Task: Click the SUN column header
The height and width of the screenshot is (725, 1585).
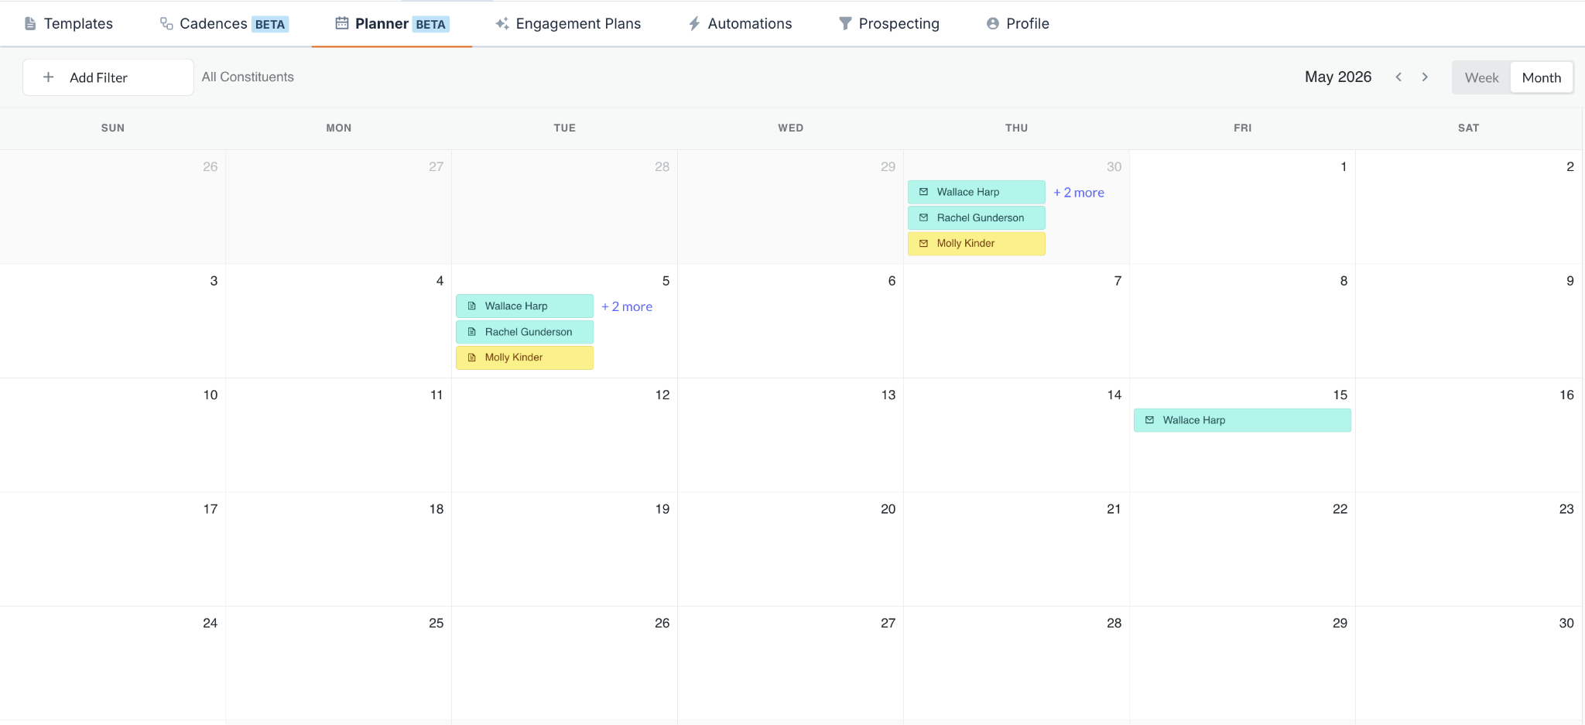Action: [113, 128]
